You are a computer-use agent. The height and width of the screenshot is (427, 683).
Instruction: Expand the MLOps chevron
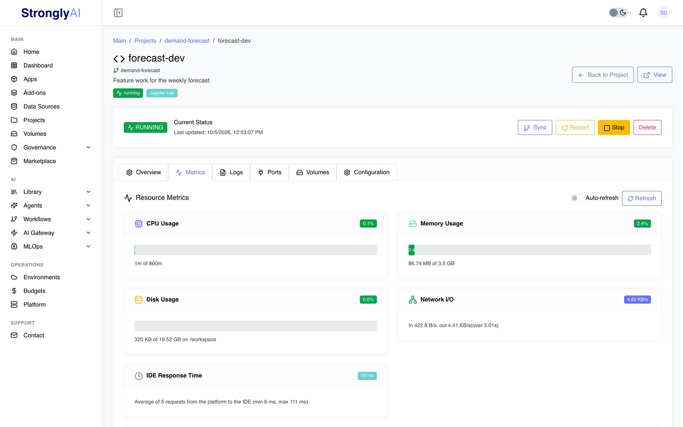[88, 246]
